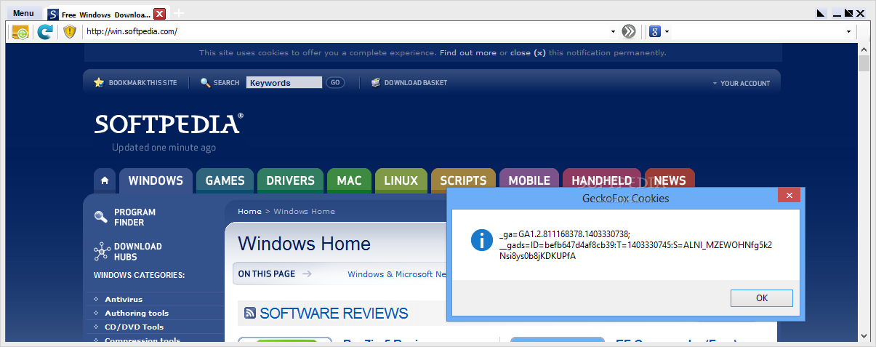Screen dimensions: 876x347
Task: Expand the Your Account dropdown
Action: tap(741, 84)
